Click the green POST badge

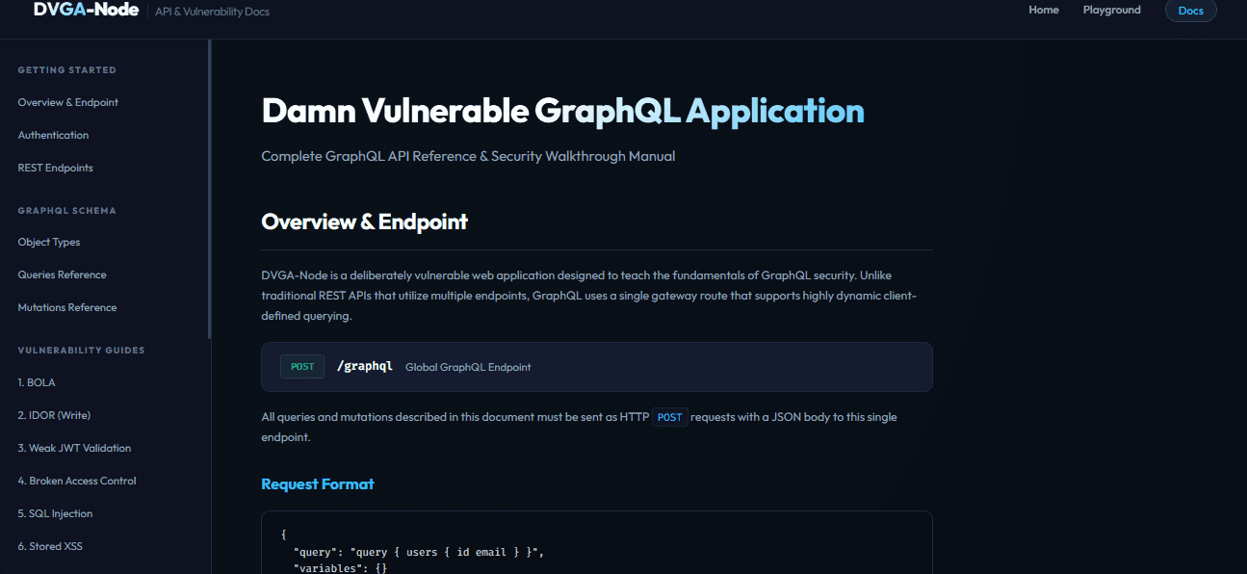(x=302, y=367)
